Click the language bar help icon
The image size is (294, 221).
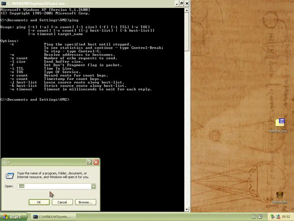(260, 217)
